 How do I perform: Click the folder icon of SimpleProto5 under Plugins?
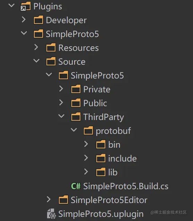coord(38,34)
